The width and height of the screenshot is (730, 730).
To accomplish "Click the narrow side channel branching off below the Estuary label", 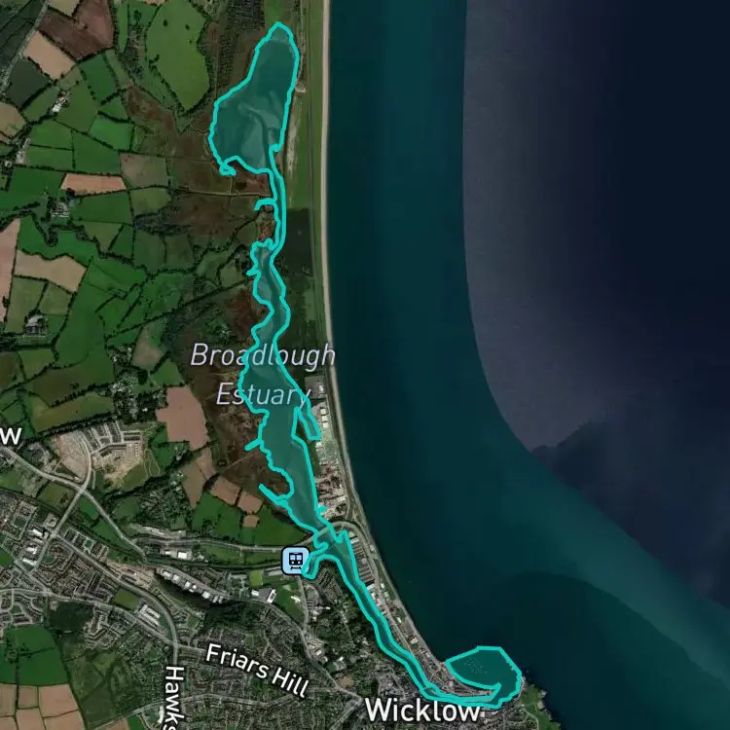I will click(308, 423).
